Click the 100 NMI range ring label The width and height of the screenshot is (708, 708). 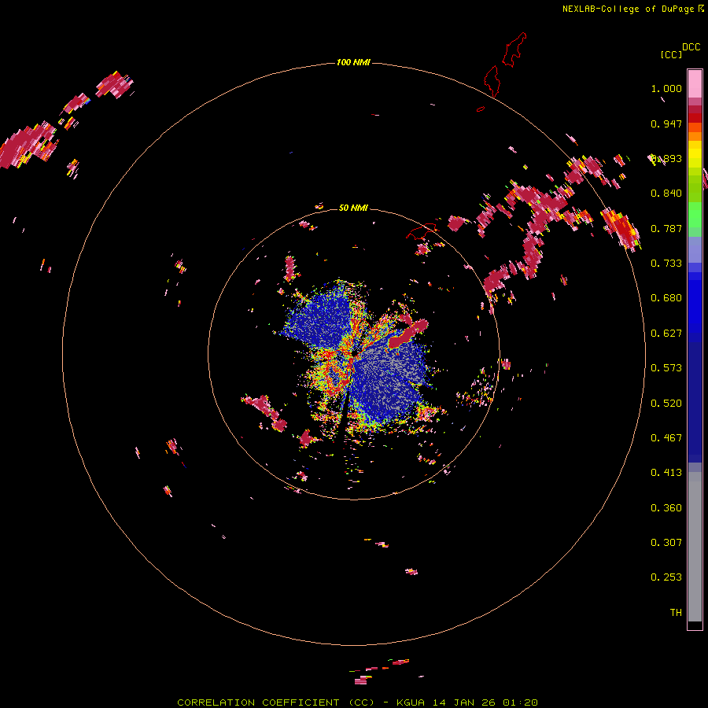353,62
